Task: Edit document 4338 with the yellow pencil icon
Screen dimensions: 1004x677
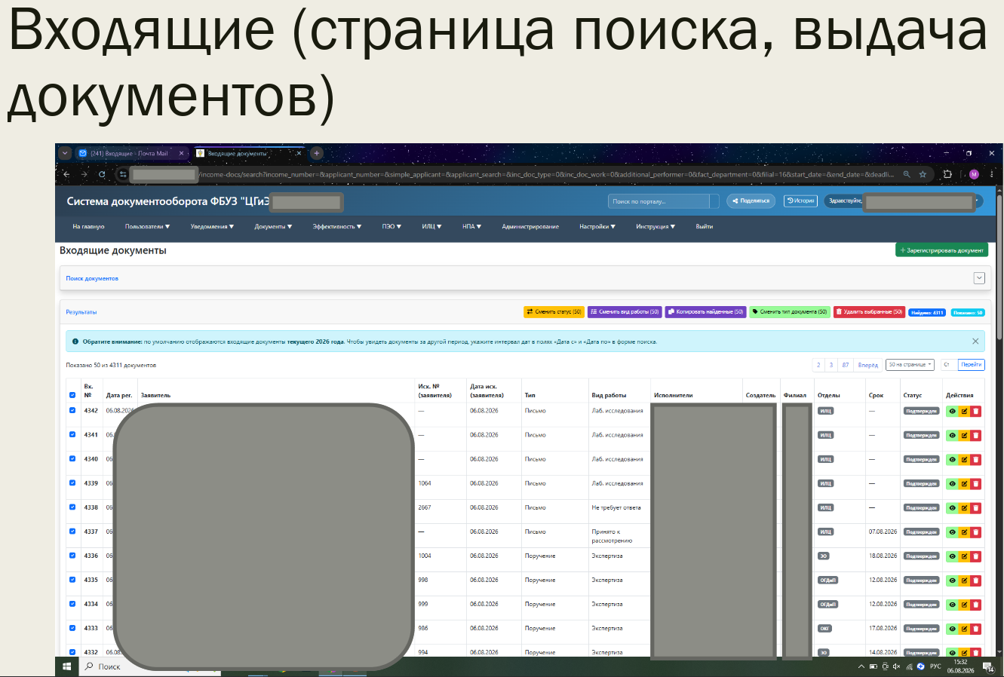Action: click(964, 507)
